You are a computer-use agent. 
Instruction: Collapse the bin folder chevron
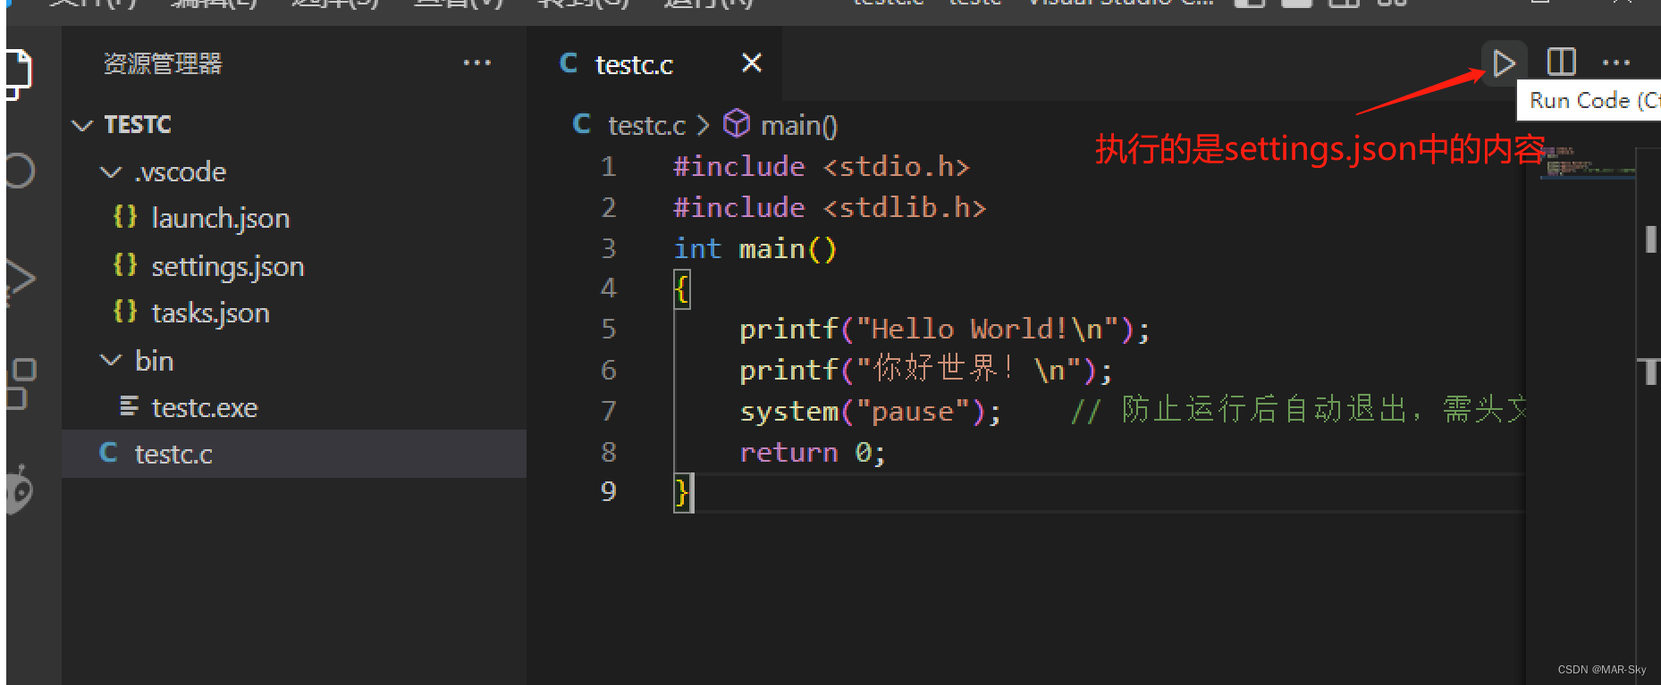[111, 360]
